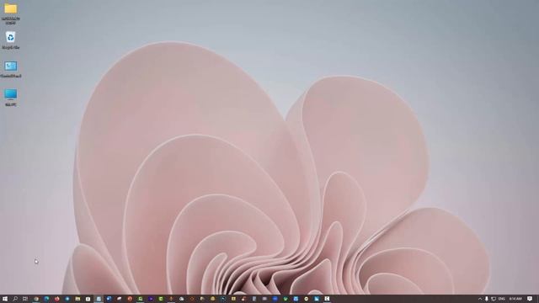Open File Explorer from the taskbar
This screenshot has height=303, width=539.
pyautogui.click(x=77, y=299)
